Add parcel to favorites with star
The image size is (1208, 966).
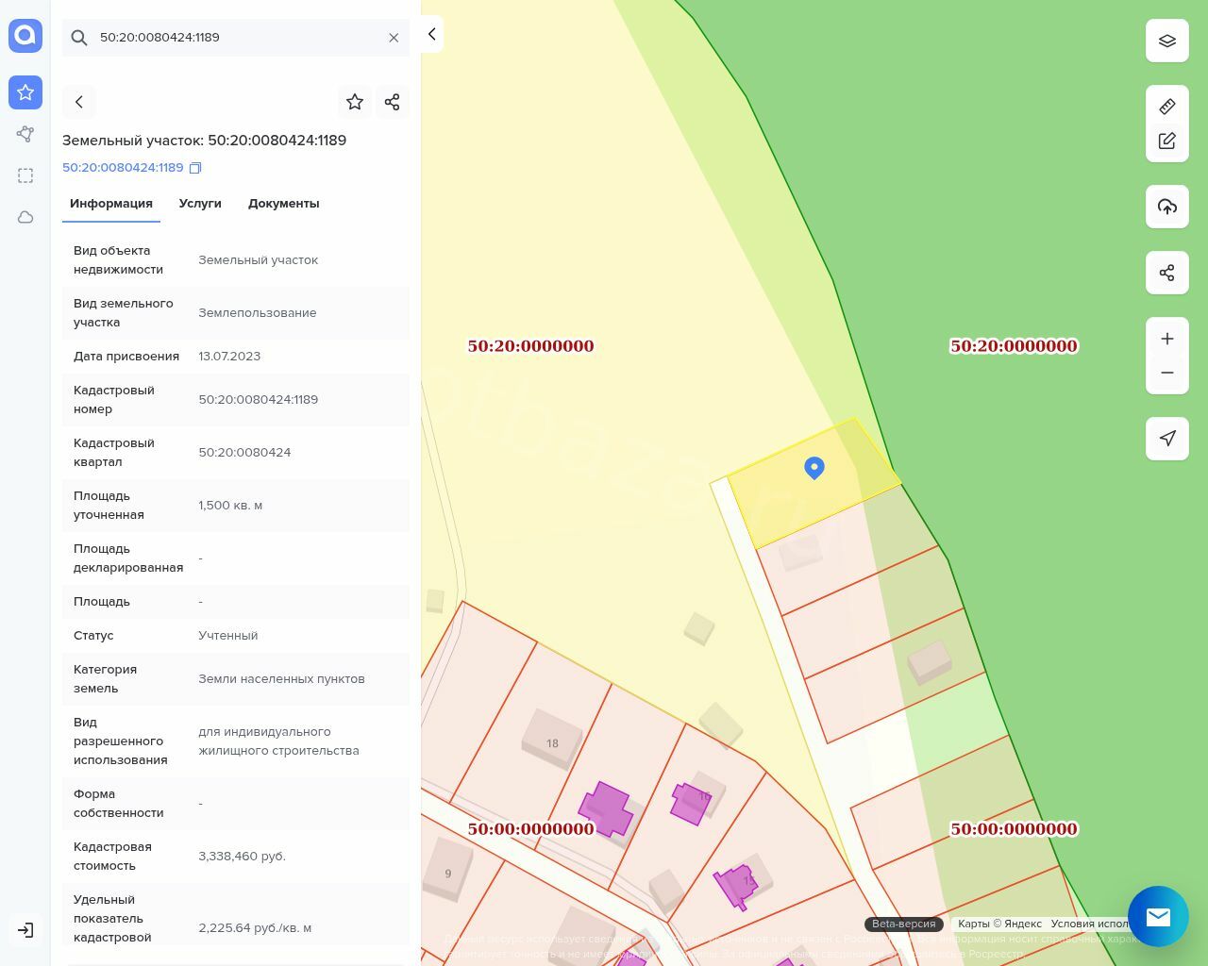(x=355, y=102)
